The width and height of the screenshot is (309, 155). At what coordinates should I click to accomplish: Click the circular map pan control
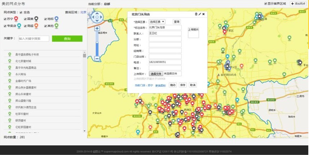pyautogui.click(x=97, y=17)
